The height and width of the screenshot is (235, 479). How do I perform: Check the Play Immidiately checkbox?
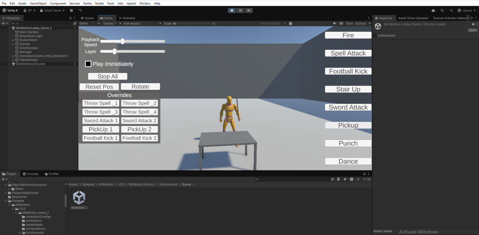click(88, 64)
